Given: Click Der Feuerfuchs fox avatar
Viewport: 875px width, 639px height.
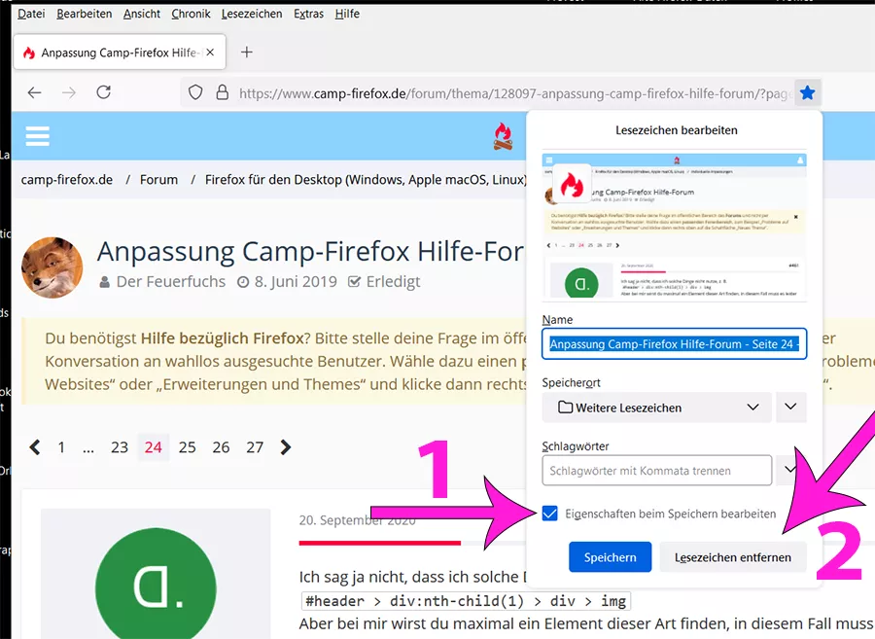Looking at the screenshot, I should point(52,267).
